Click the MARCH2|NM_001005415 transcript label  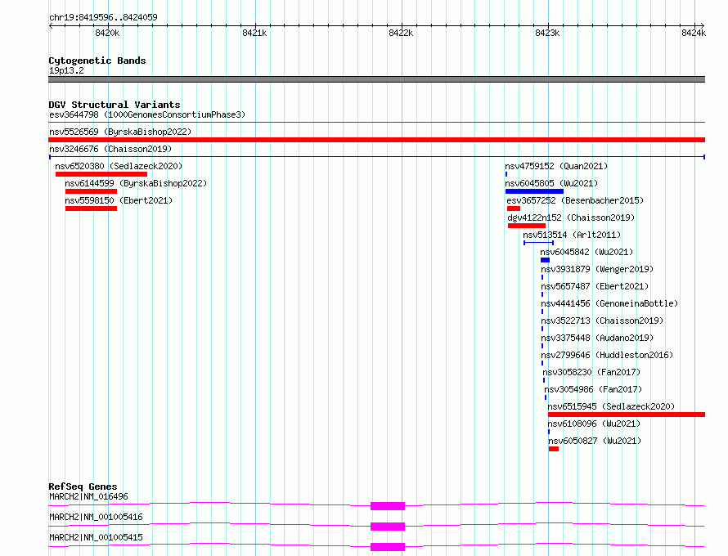tap(96, 537)
